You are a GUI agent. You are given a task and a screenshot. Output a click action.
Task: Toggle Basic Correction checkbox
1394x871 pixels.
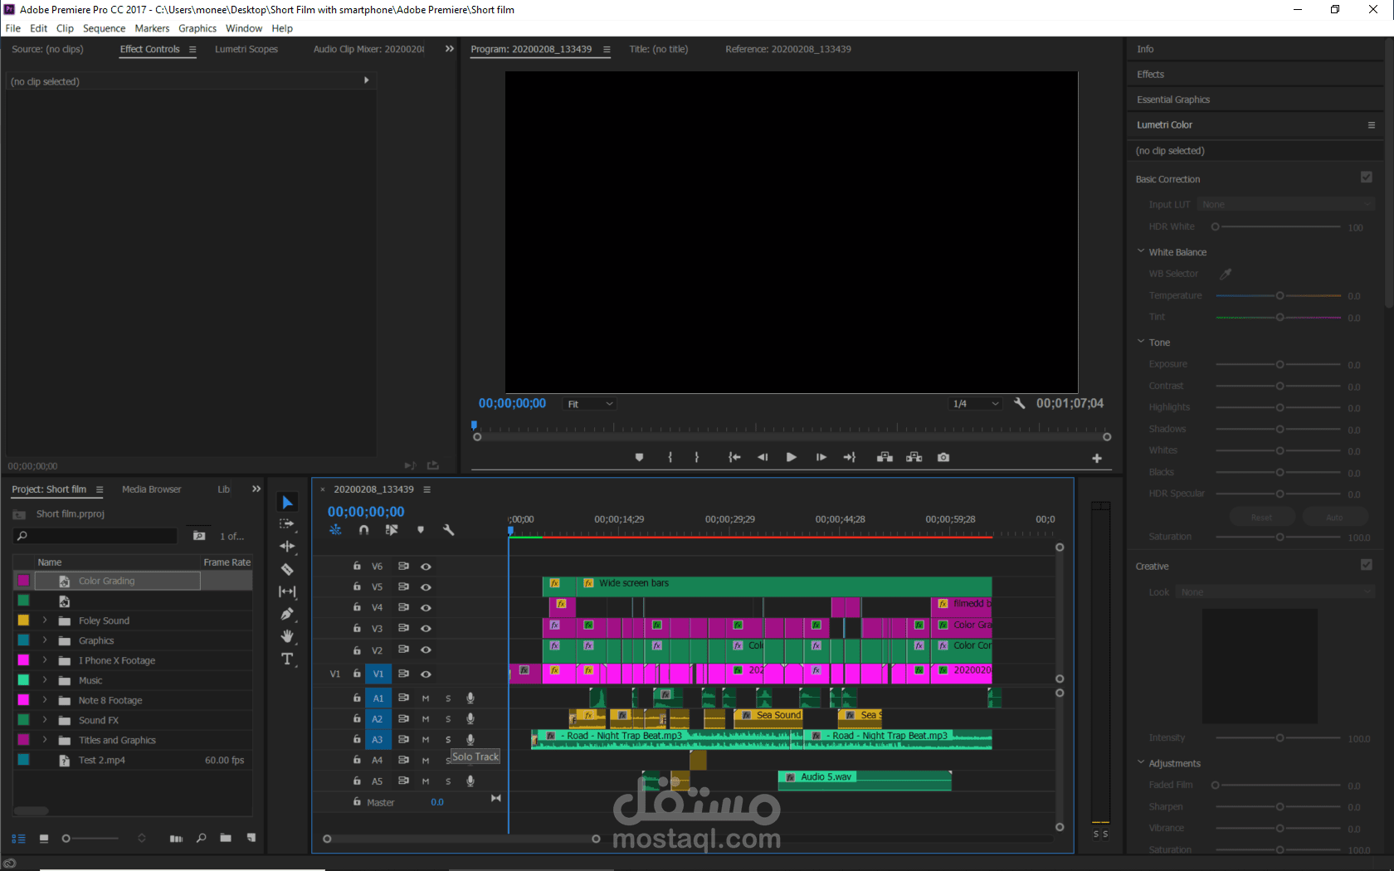point(1367,177)
